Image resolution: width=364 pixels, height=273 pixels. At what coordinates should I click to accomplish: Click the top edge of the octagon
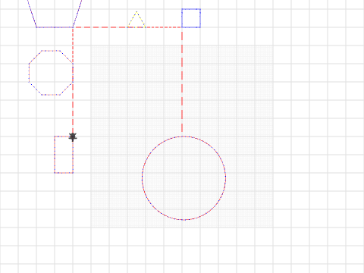[51, 51]
